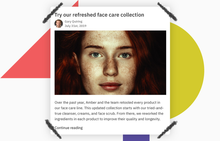Select the author name Gary Quiring

coord(73,21)
